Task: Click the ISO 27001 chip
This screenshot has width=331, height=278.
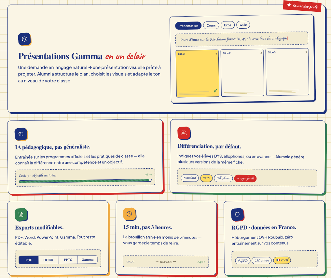Action: coord(262,260)
